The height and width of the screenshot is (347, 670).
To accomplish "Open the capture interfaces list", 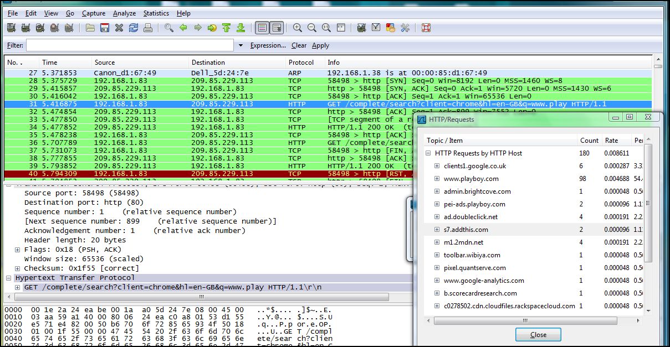I will (12, 27).
